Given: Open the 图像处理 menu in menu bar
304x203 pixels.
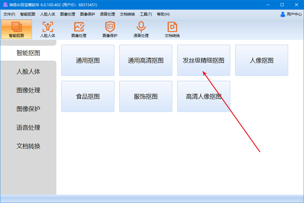Looking at the screenshot, I should [x=68, y=14].
